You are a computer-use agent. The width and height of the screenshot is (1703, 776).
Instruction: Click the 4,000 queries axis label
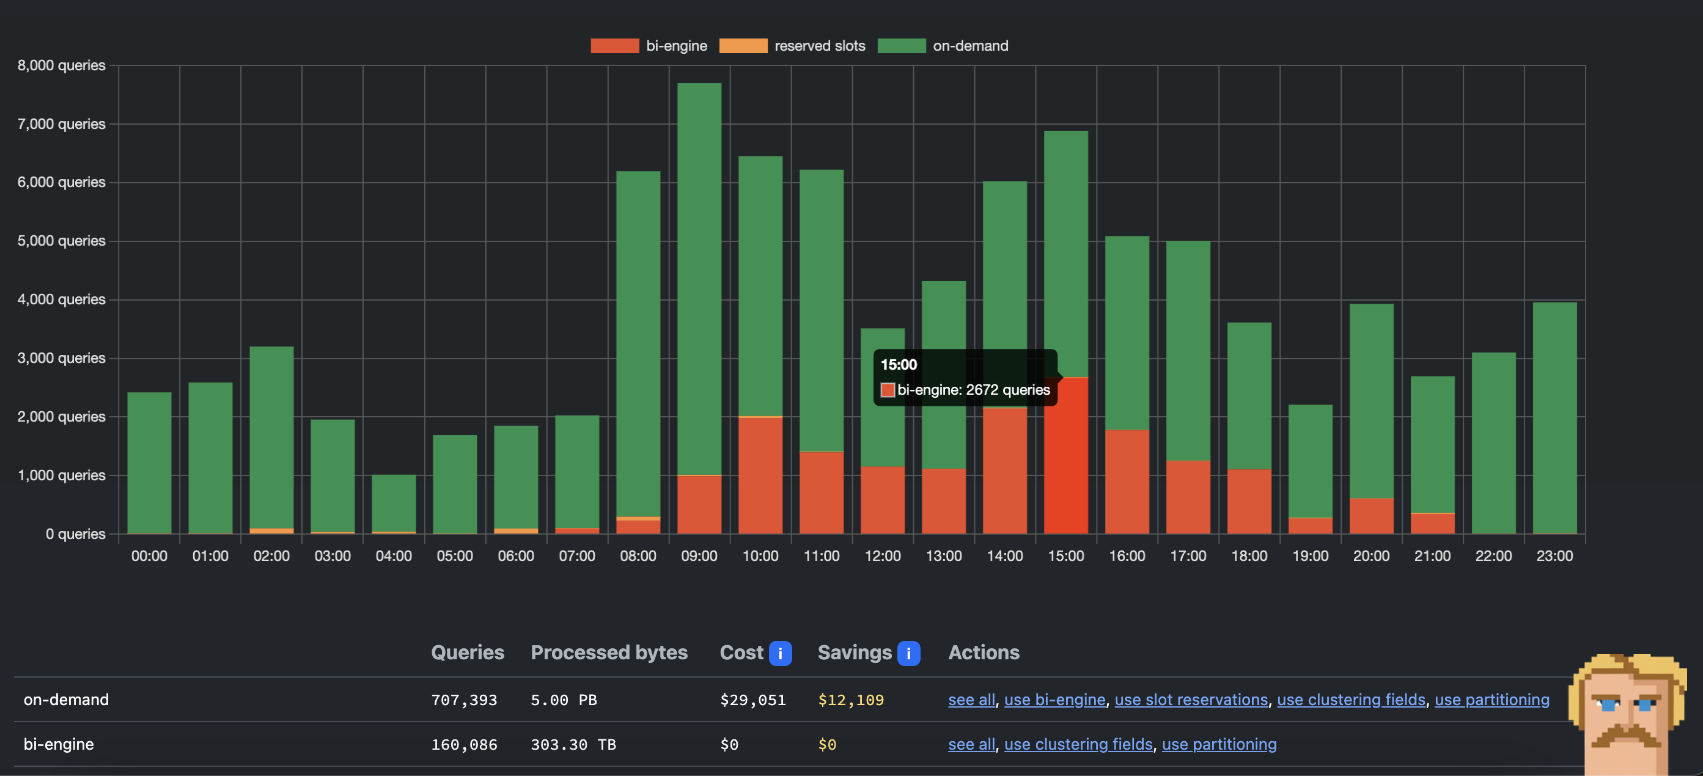tap(61, 299)
